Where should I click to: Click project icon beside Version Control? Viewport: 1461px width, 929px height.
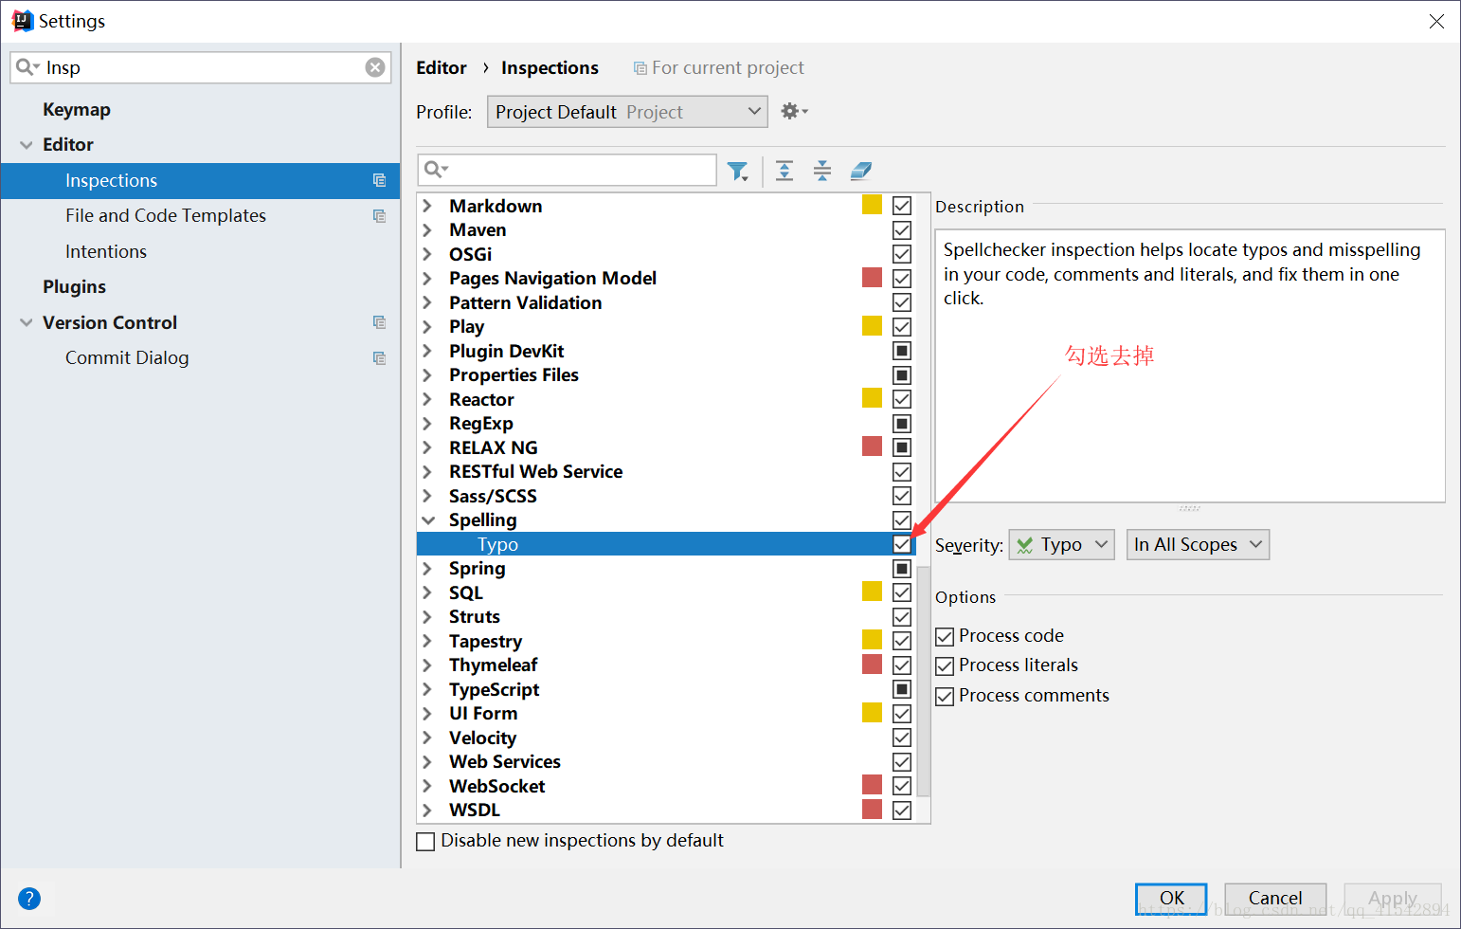(380, 322)
